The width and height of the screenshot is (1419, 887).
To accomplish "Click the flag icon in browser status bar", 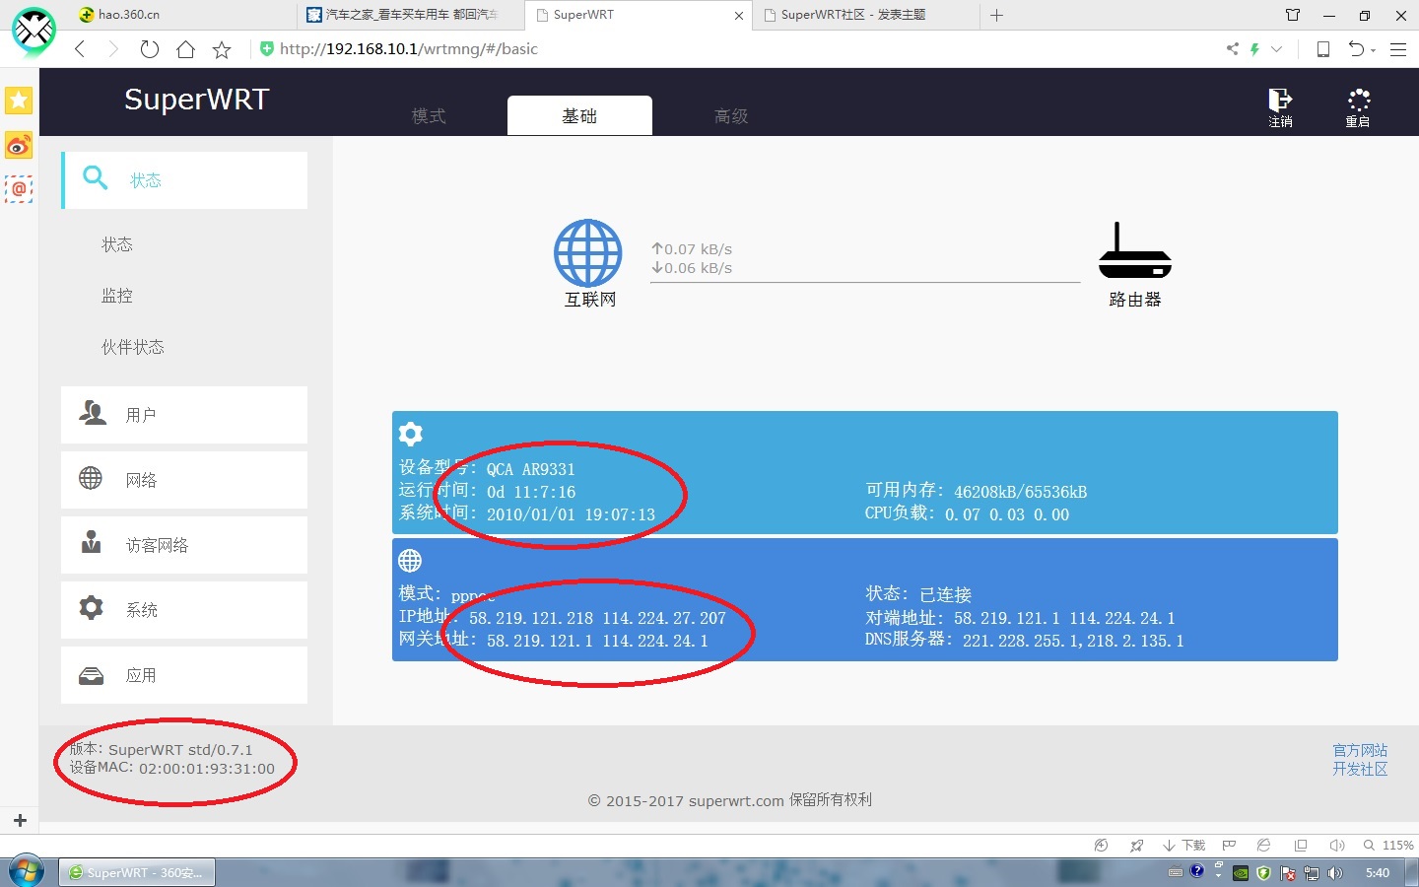I will 1229,846.
